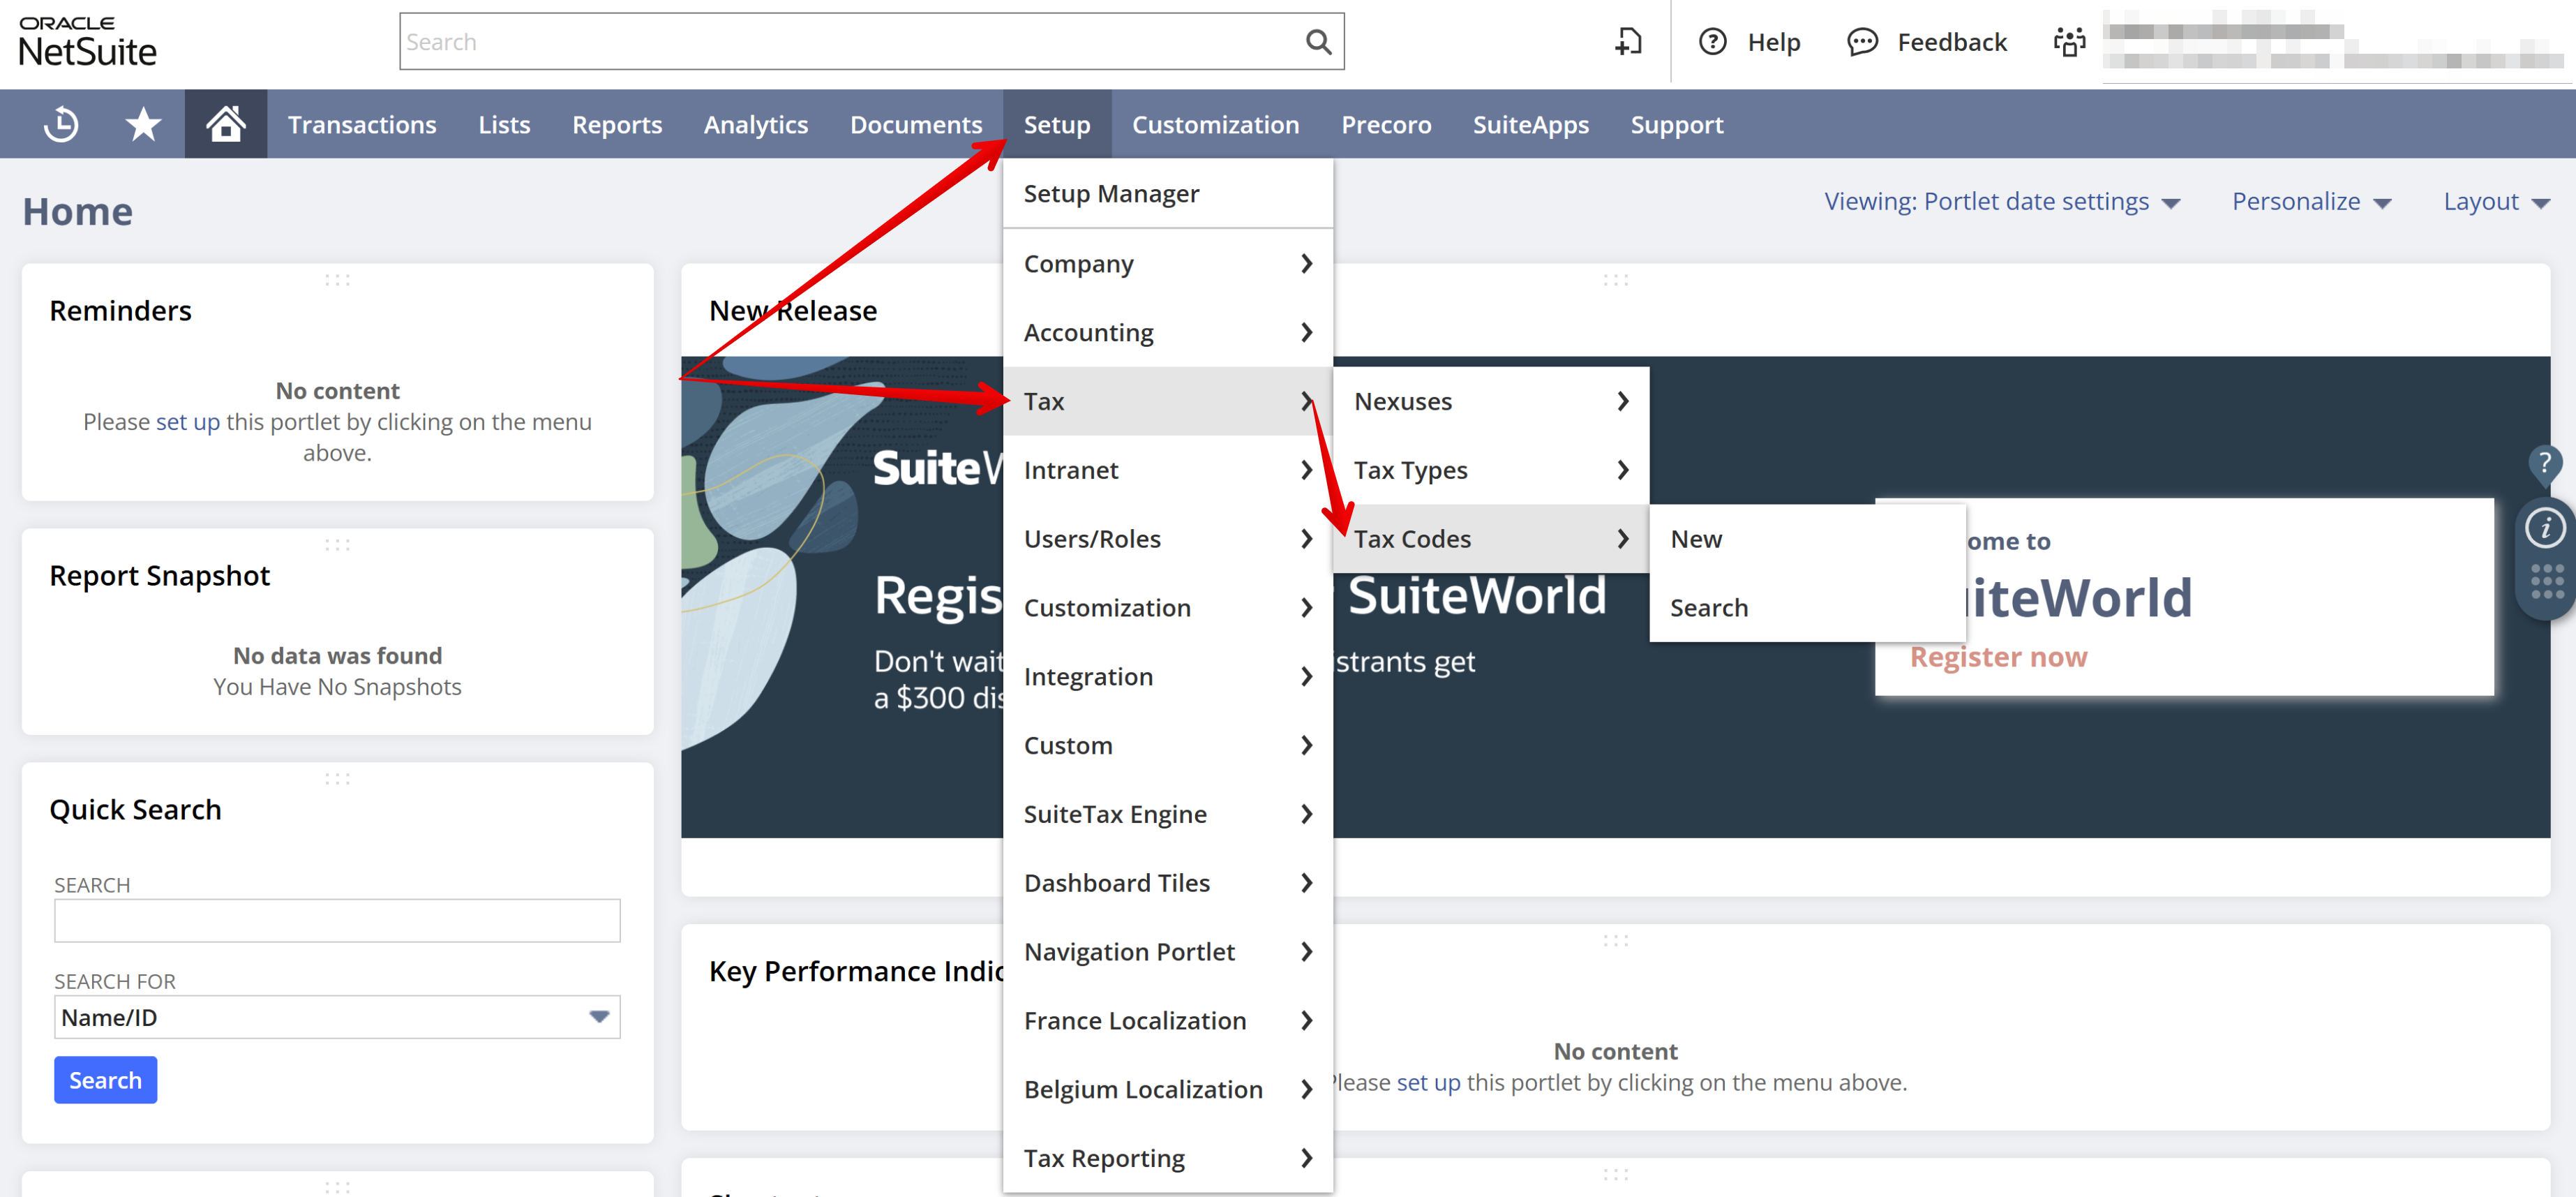
Task: Open the Shortcuts star icon
Action: click(x=143, y=124)
